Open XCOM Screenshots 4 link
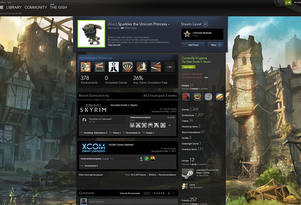The height and width of the screenshot is (205, 301). click(x=89, y=166)
